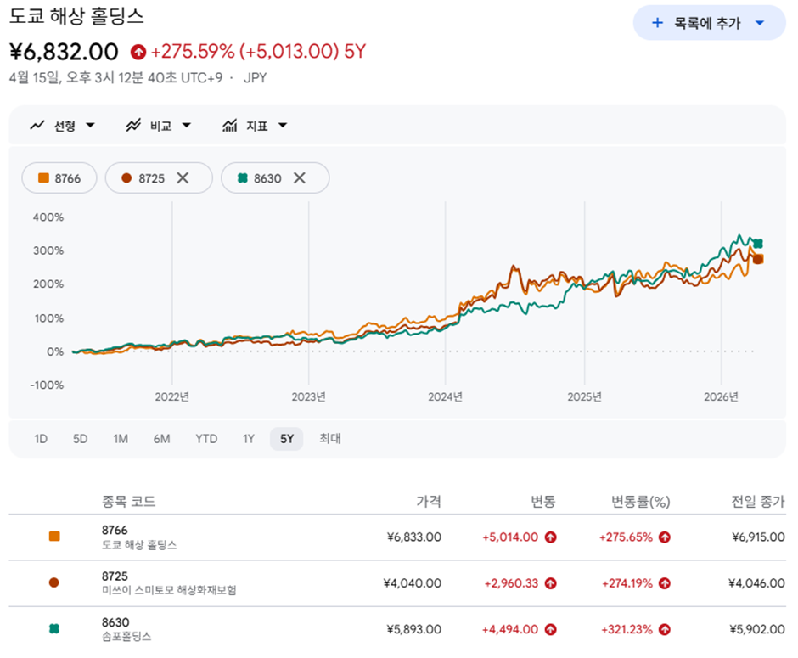The height and width of the screenshot is (658, 798).
Task: Choose the YTD time range
Action: (206, 439)
